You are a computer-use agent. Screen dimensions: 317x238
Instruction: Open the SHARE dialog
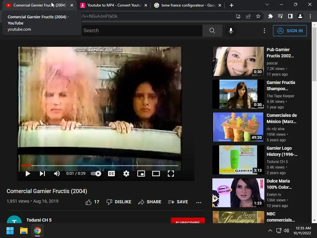(150, 202)
